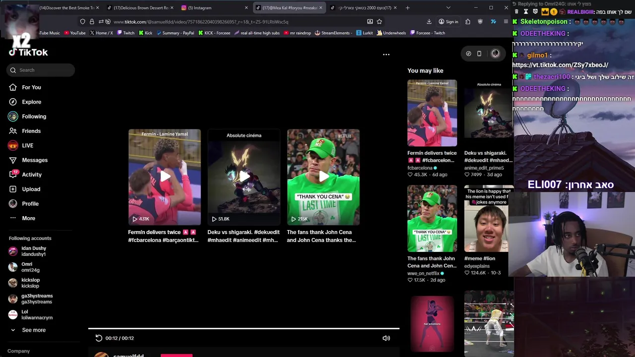Switch to the Hebrew-titled TikTok tab

(365, 8)
